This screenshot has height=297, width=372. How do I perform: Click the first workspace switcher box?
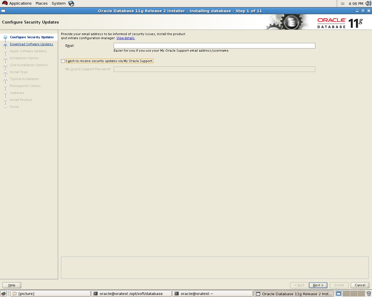339,294
